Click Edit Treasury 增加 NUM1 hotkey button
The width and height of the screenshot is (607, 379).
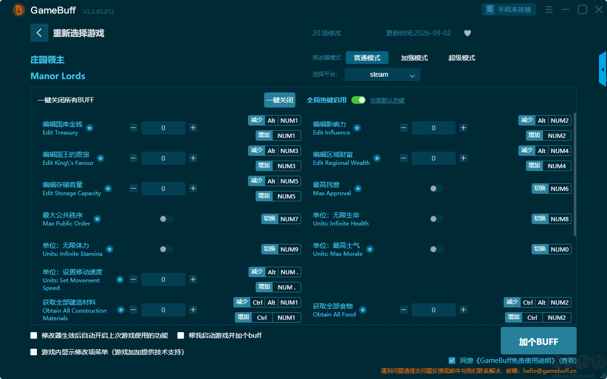(278, 135)
